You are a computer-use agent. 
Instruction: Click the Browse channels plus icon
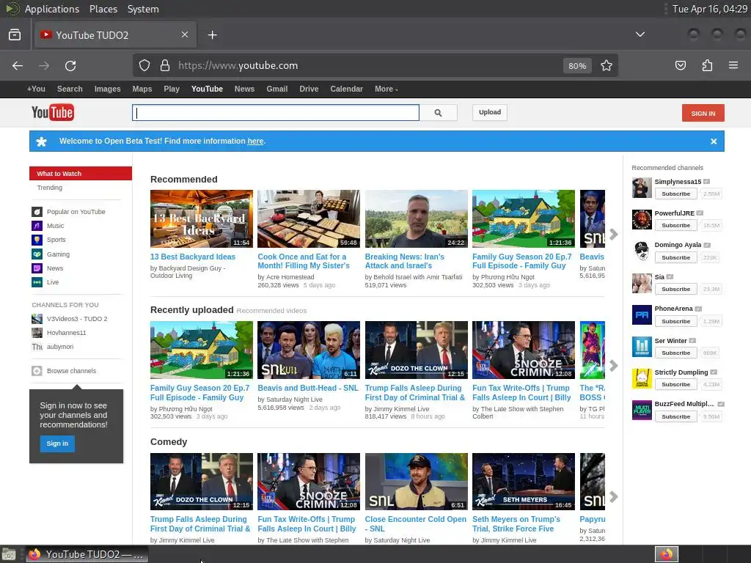click(37, 371)
